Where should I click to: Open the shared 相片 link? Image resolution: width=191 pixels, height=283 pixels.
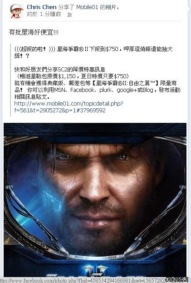111,7
